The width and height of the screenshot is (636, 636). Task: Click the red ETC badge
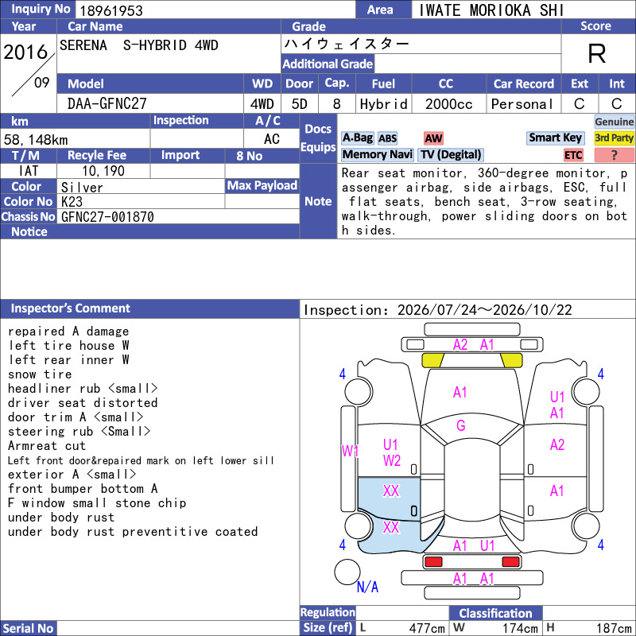click(573, 155)
